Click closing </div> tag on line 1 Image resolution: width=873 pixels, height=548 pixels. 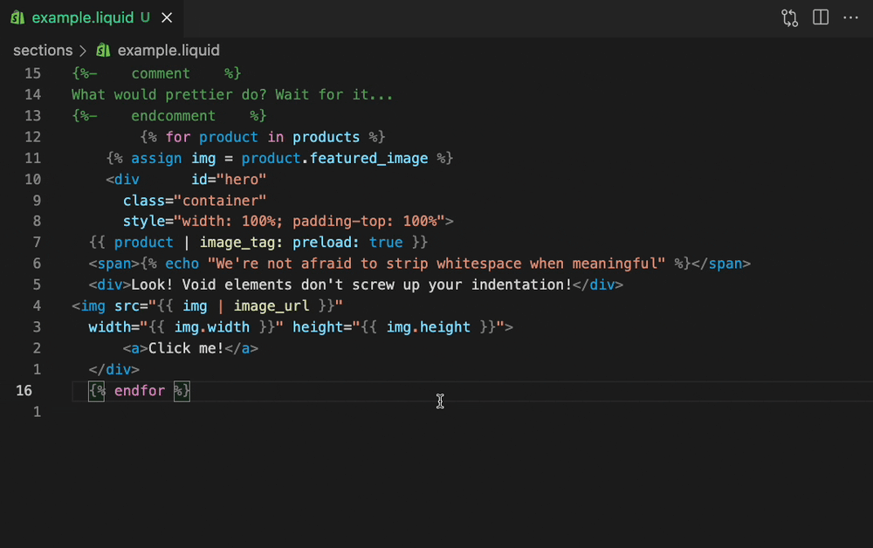114,369
